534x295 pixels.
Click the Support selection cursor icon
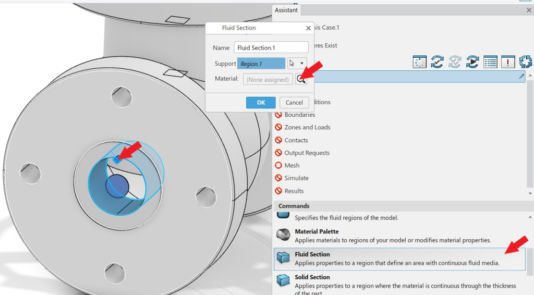pyautogui.click(x=292, y=63)
